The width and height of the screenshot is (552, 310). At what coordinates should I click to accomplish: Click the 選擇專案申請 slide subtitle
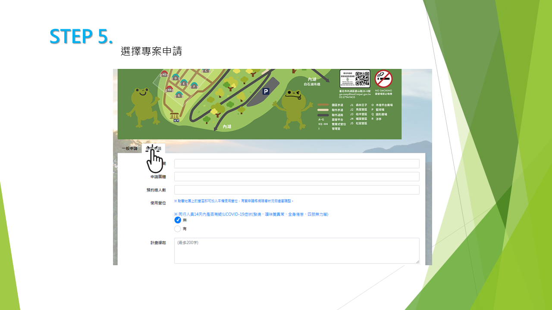151,51
